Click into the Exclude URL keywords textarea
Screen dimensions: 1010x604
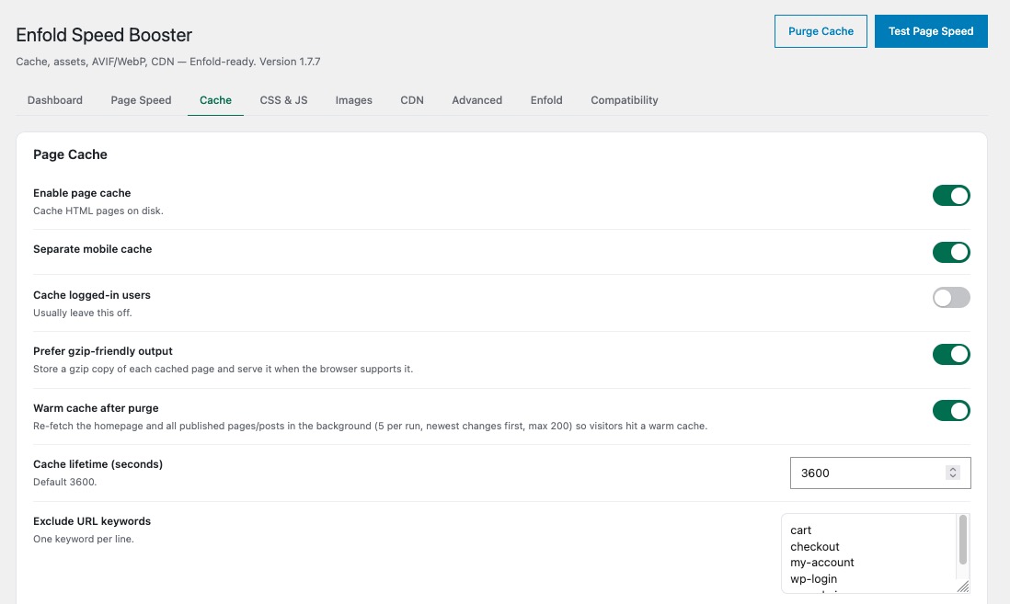coord(876,553)
